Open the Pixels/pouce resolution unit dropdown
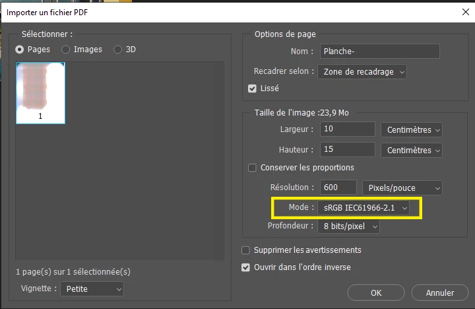475x309 pixels. tap(402, 188)
